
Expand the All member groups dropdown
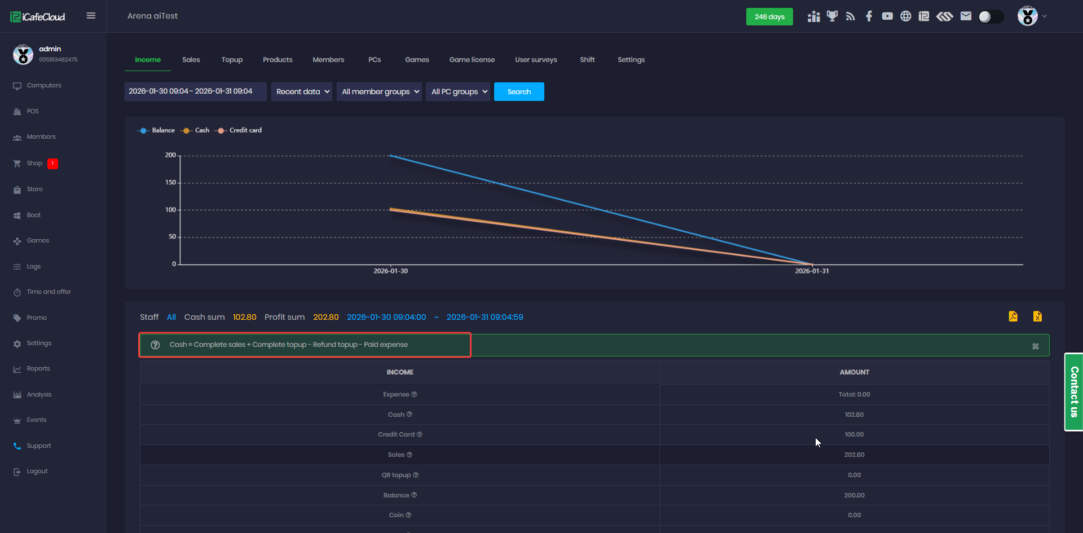click(x=379, y=91)
